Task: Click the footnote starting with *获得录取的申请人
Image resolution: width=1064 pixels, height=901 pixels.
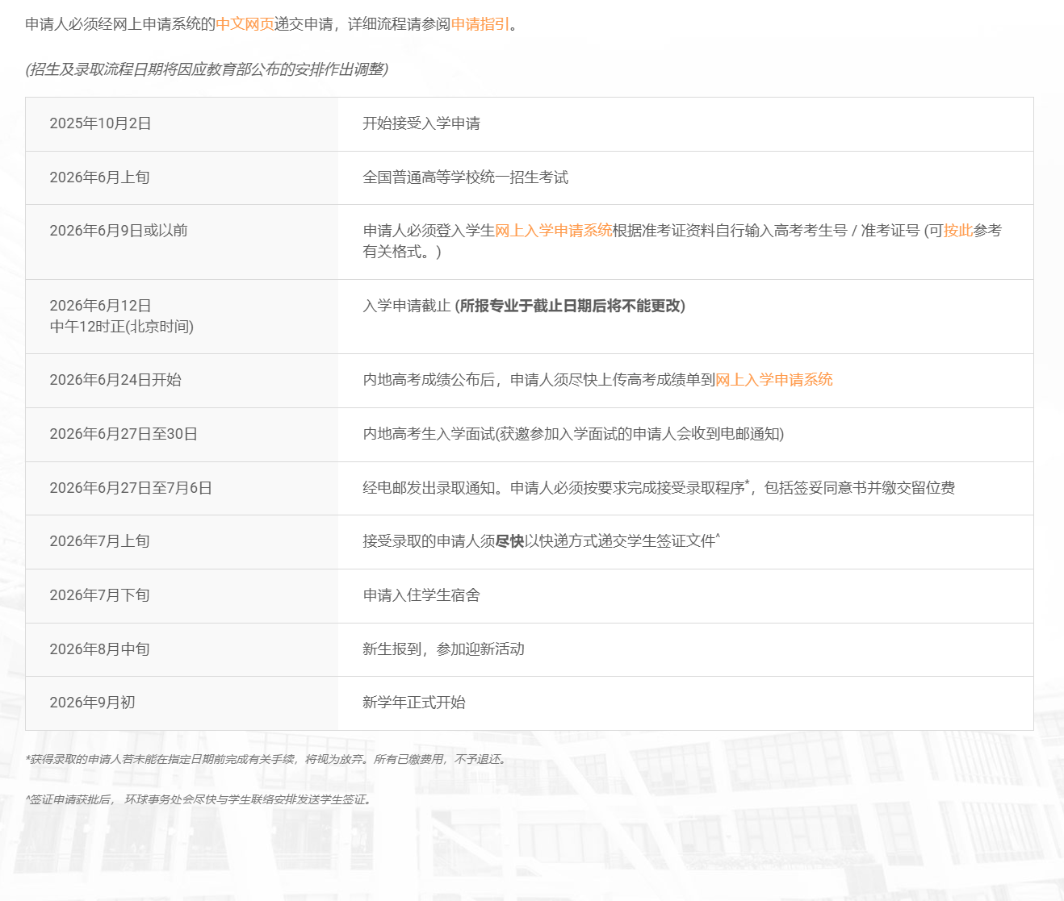Action: (266, 759)
